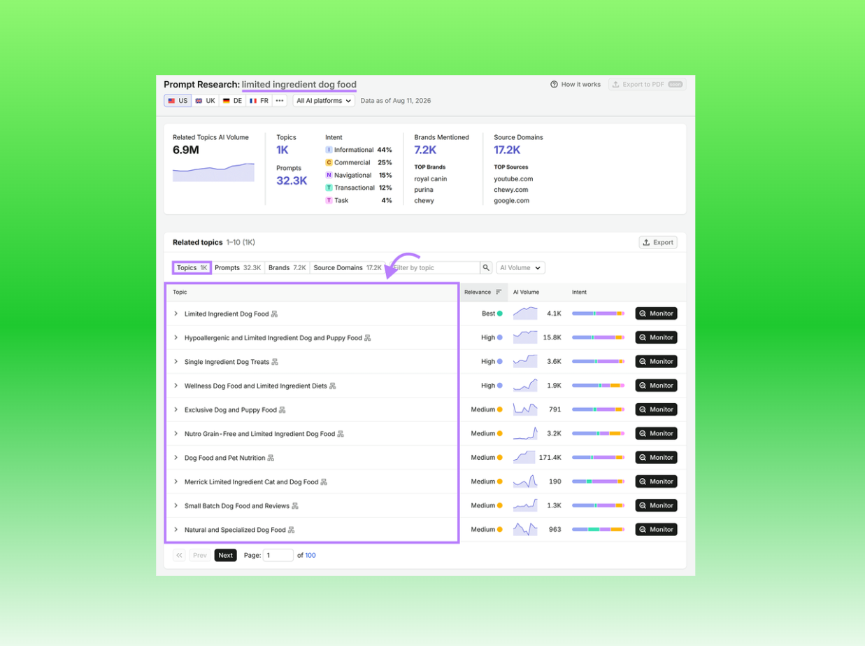Viewport: 865px width, 646px height.
Task: Click the Prev page button
Action: pos(200,555)
